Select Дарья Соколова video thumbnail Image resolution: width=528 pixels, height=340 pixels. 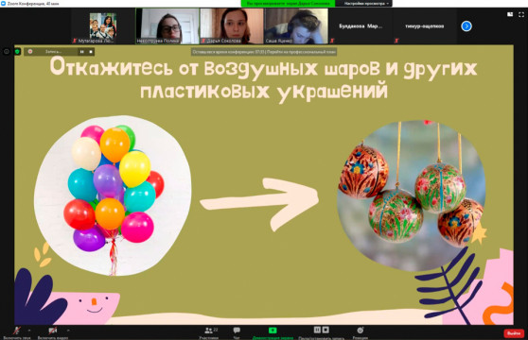click(232, 26)
